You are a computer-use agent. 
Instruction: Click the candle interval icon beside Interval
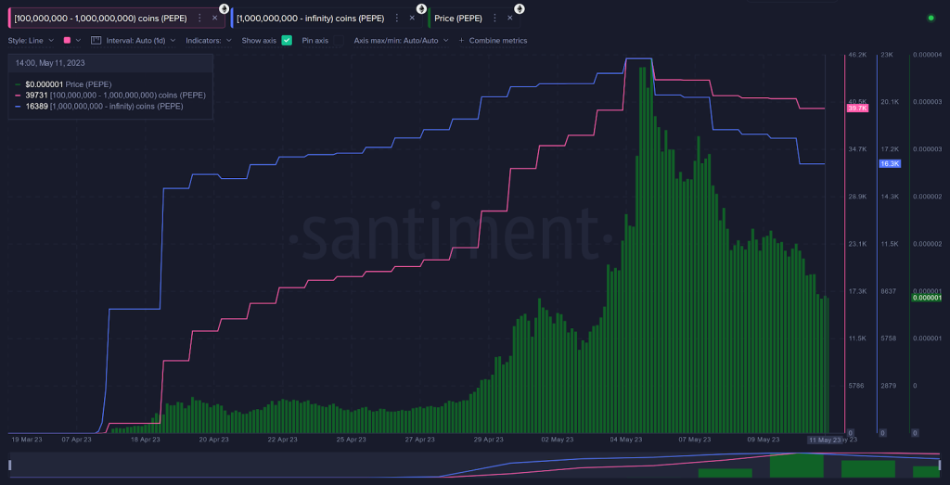pyautogui.click(x=96, y=41)
